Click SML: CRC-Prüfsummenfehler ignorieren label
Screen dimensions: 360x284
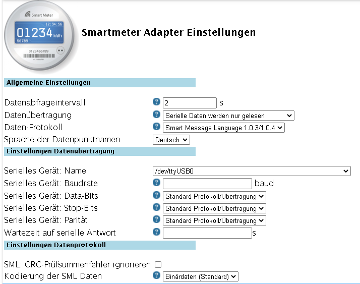coord(77,264)
